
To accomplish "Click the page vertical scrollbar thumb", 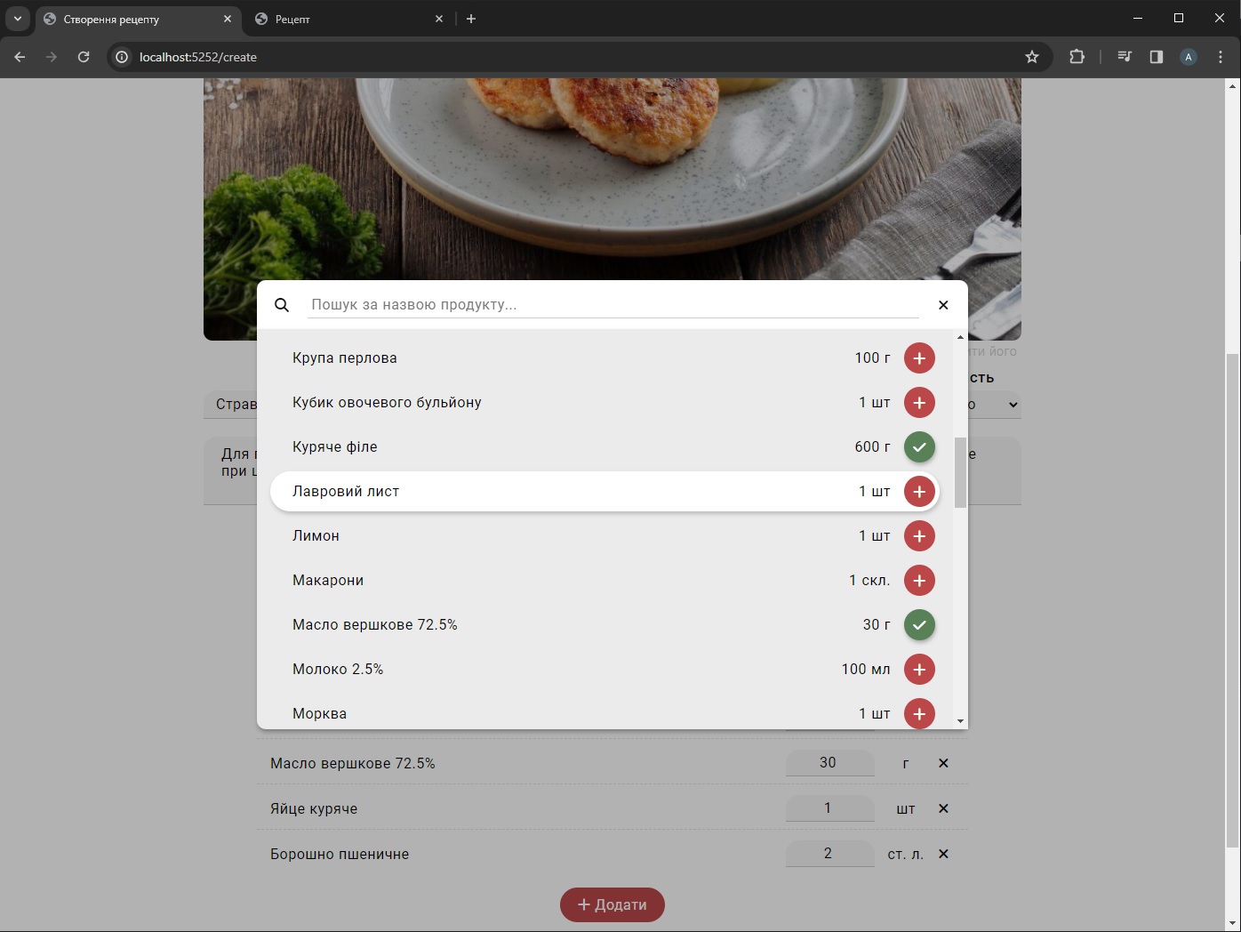I will click(1232, 600).
